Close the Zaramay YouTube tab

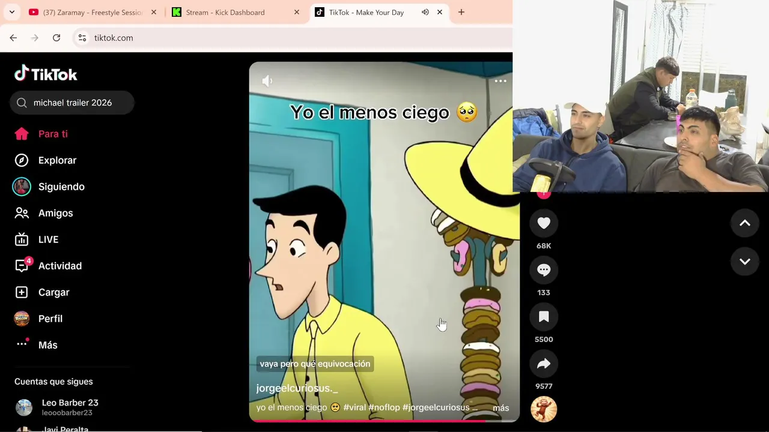coord(154,12)
